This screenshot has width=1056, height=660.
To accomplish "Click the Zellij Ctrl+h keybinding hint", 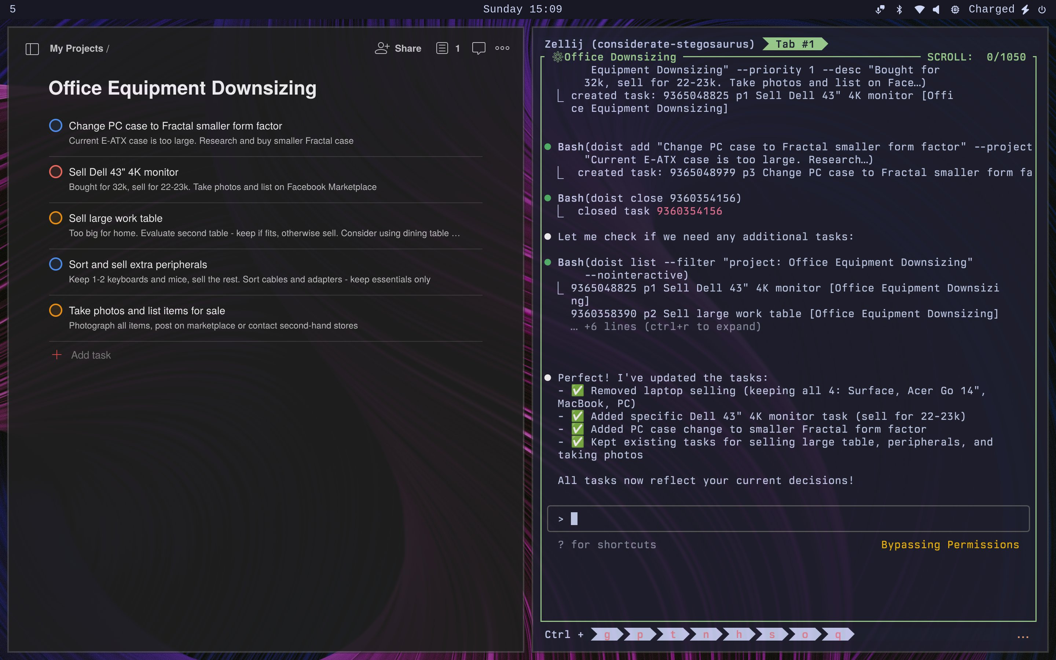I will click(739, 635).
